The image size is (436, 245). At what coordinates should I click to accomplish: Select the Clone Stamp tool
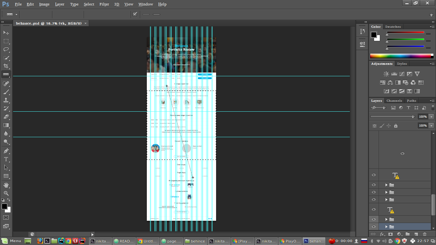point(6,100)
